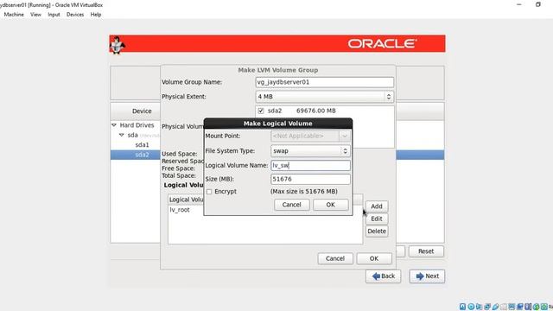Toggle the sda2 physical volume checkbox

click(x=261, y=111)
